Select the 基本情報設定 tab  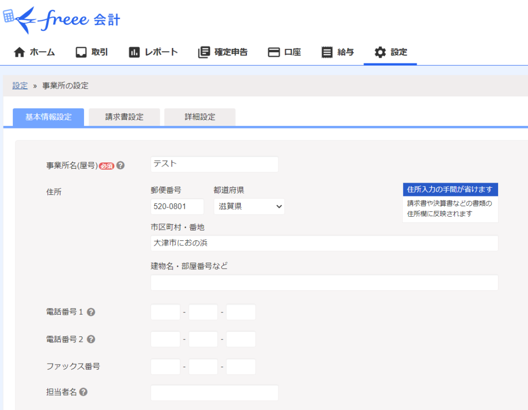click(x=48, y=117)
